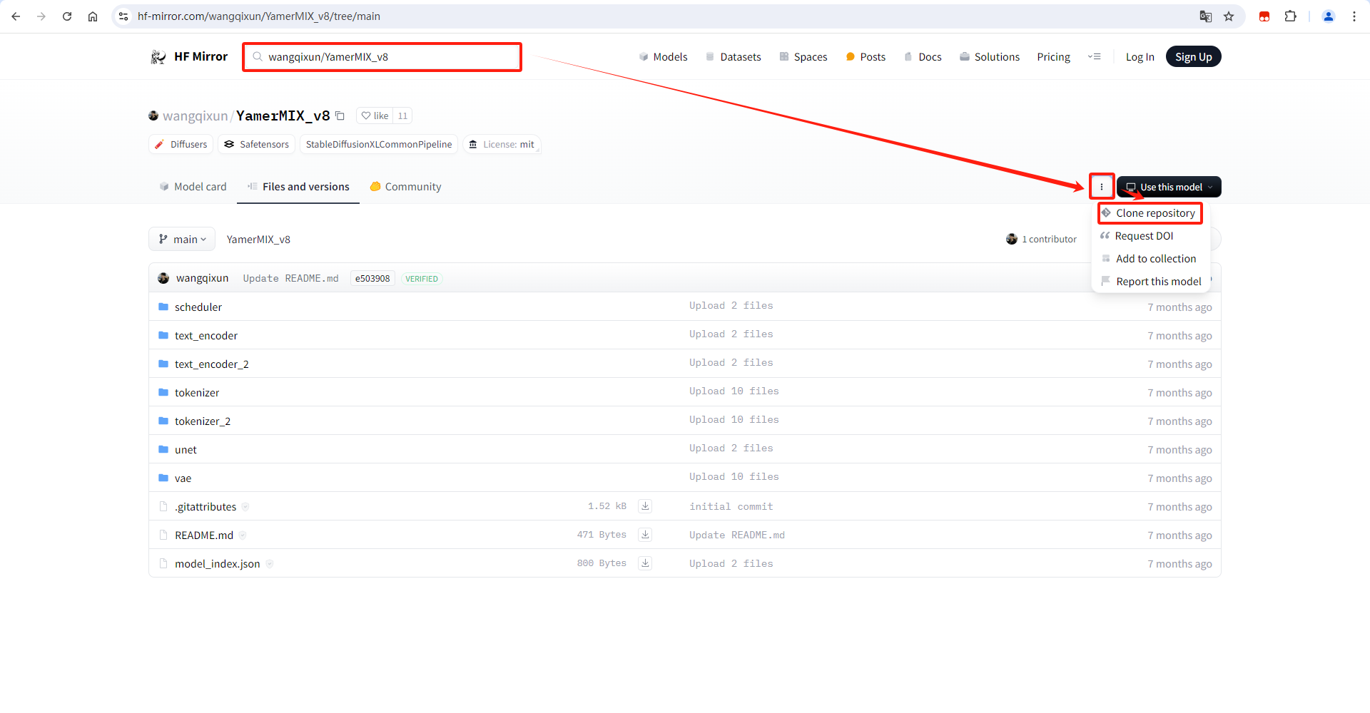Filter by the Diffusers tag
Screen dimensions: 1370x713
[181, 144]
